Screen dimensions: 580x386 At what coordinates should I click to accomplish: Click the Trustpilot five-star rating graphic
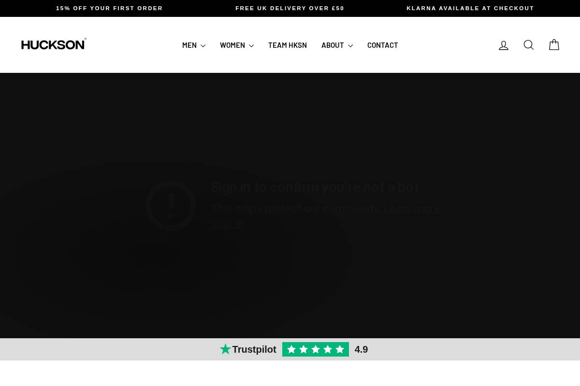pos(316,349)
